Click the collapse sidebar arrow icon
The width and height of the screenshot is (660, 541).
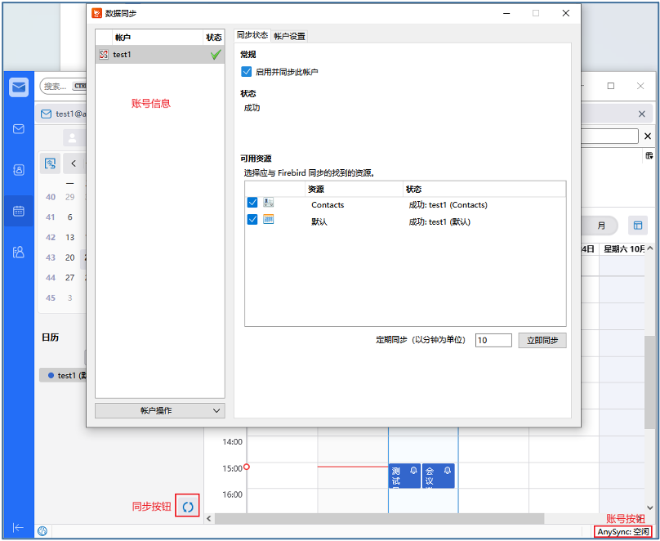(x=18, y=528)
